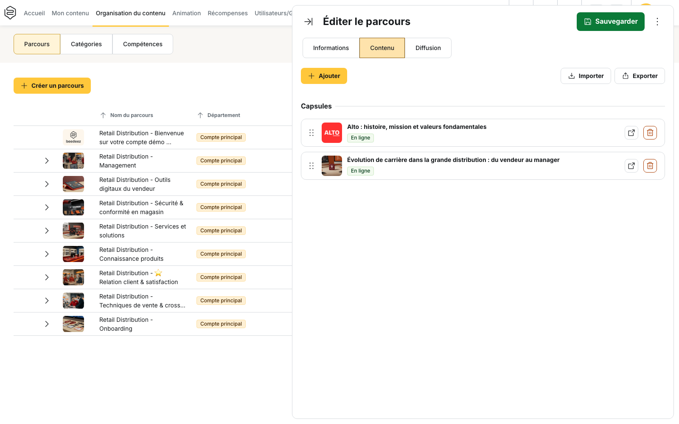This screenshot has width=679, height=424.
Task: Click the Exporter button
Action: tap(640, 76)
